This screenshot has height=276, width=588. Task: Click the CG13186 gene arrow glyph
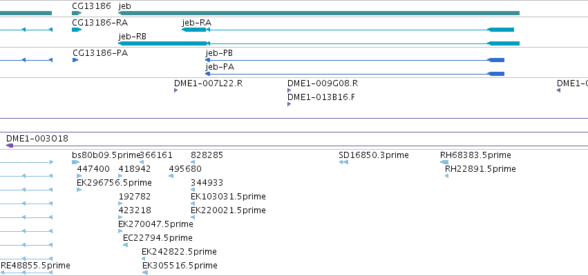77,13
